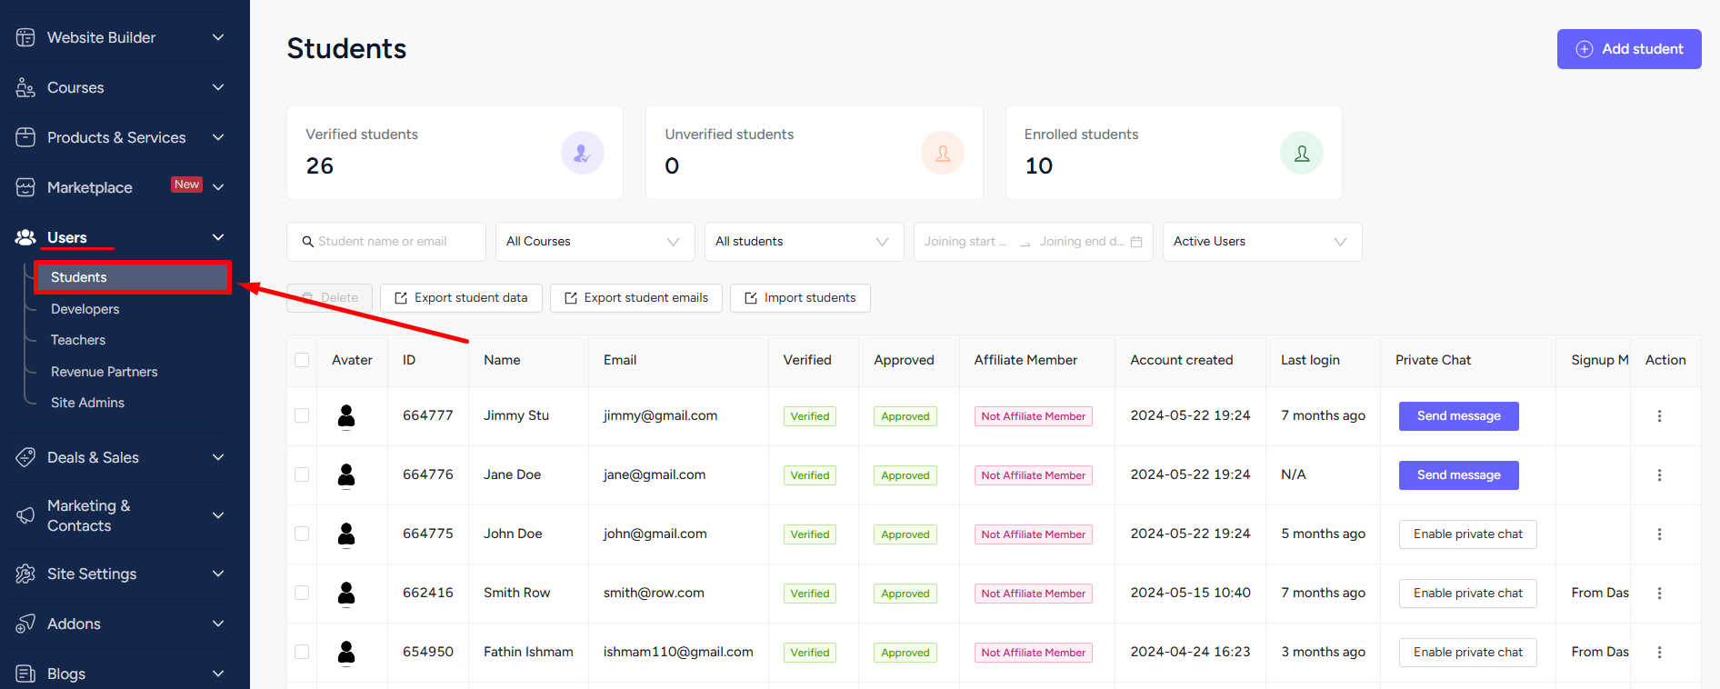Click the Products & Services sidebar icon

(25, 137)
